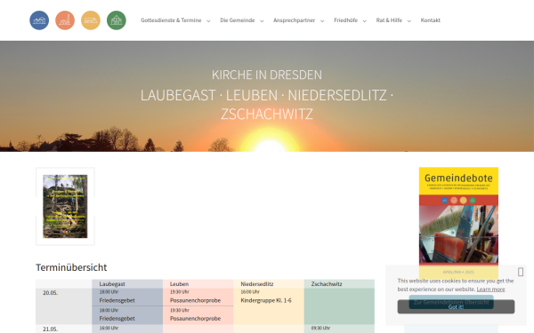The image size is (534, 333).
Task: Click the KIRCHE IN DRESDEN banner heading
Action: [x=267, y=75]
